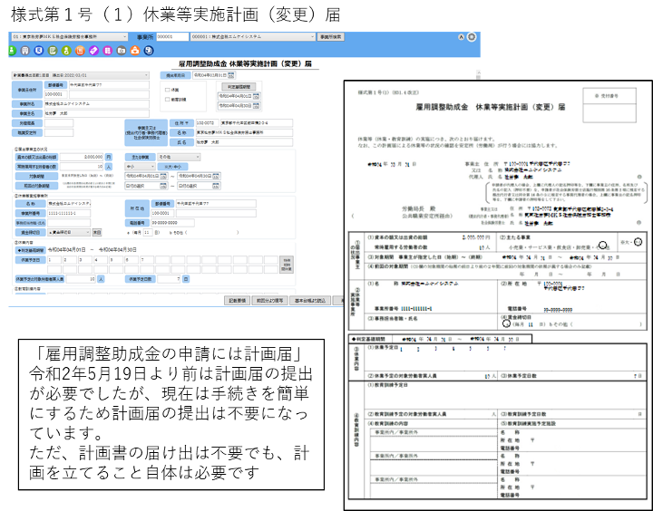Open the 賃金締切日 dropdown
This screenshot has width=653, height=511.
(x=69, y=232)
